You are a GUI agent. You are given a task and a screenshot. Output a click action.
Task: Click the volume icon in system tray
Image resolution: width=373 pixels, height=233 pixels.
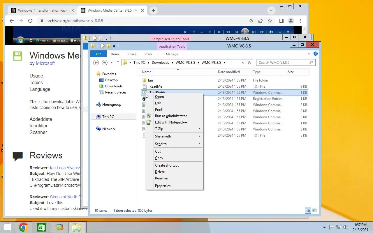click(346, 227)
